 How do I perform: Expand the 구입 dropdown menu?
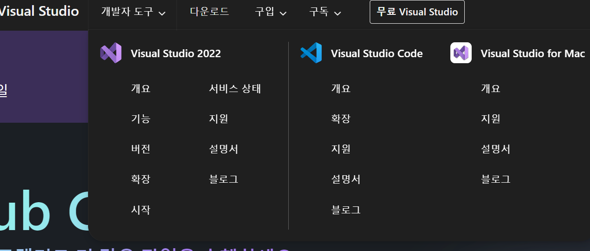pos(271,12)
